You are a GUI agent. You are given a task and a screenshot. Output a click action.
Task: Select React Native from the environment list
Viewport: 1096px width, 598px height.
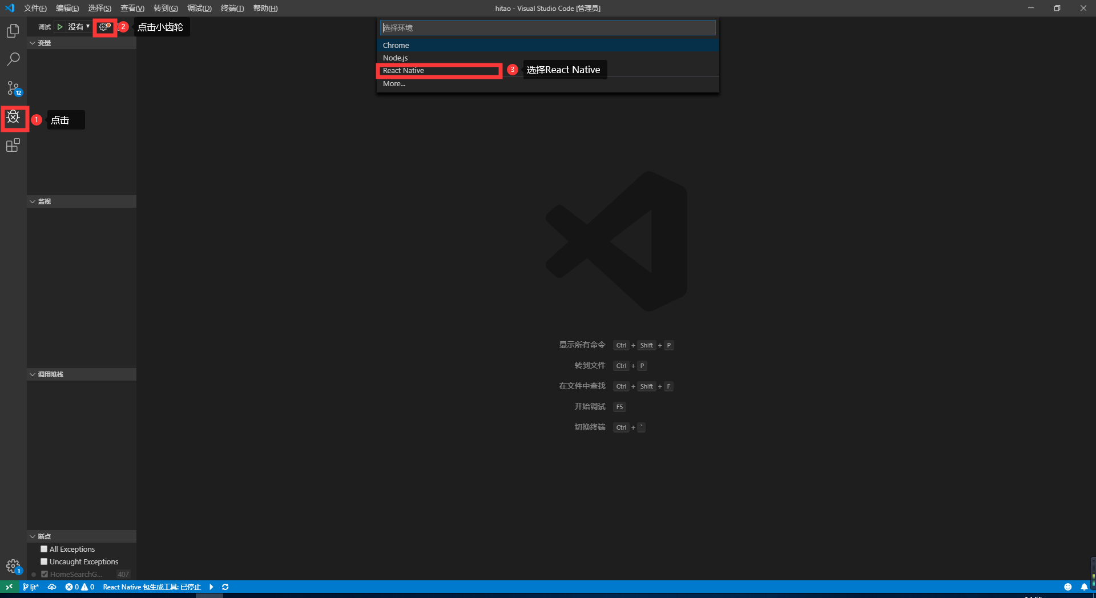pos(438,70)
